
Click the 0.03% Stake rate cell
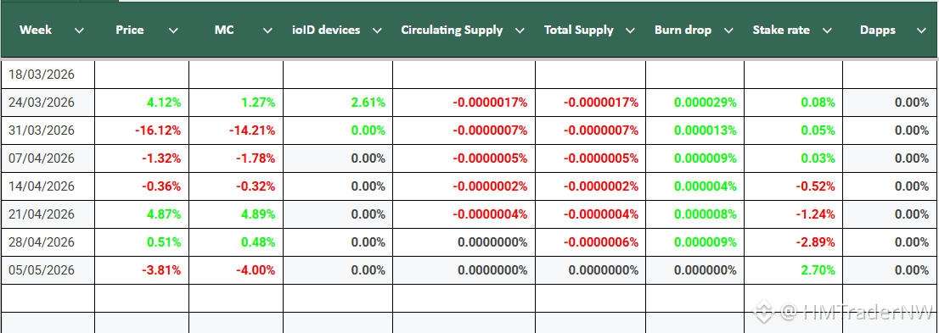[x=794, y=158]
